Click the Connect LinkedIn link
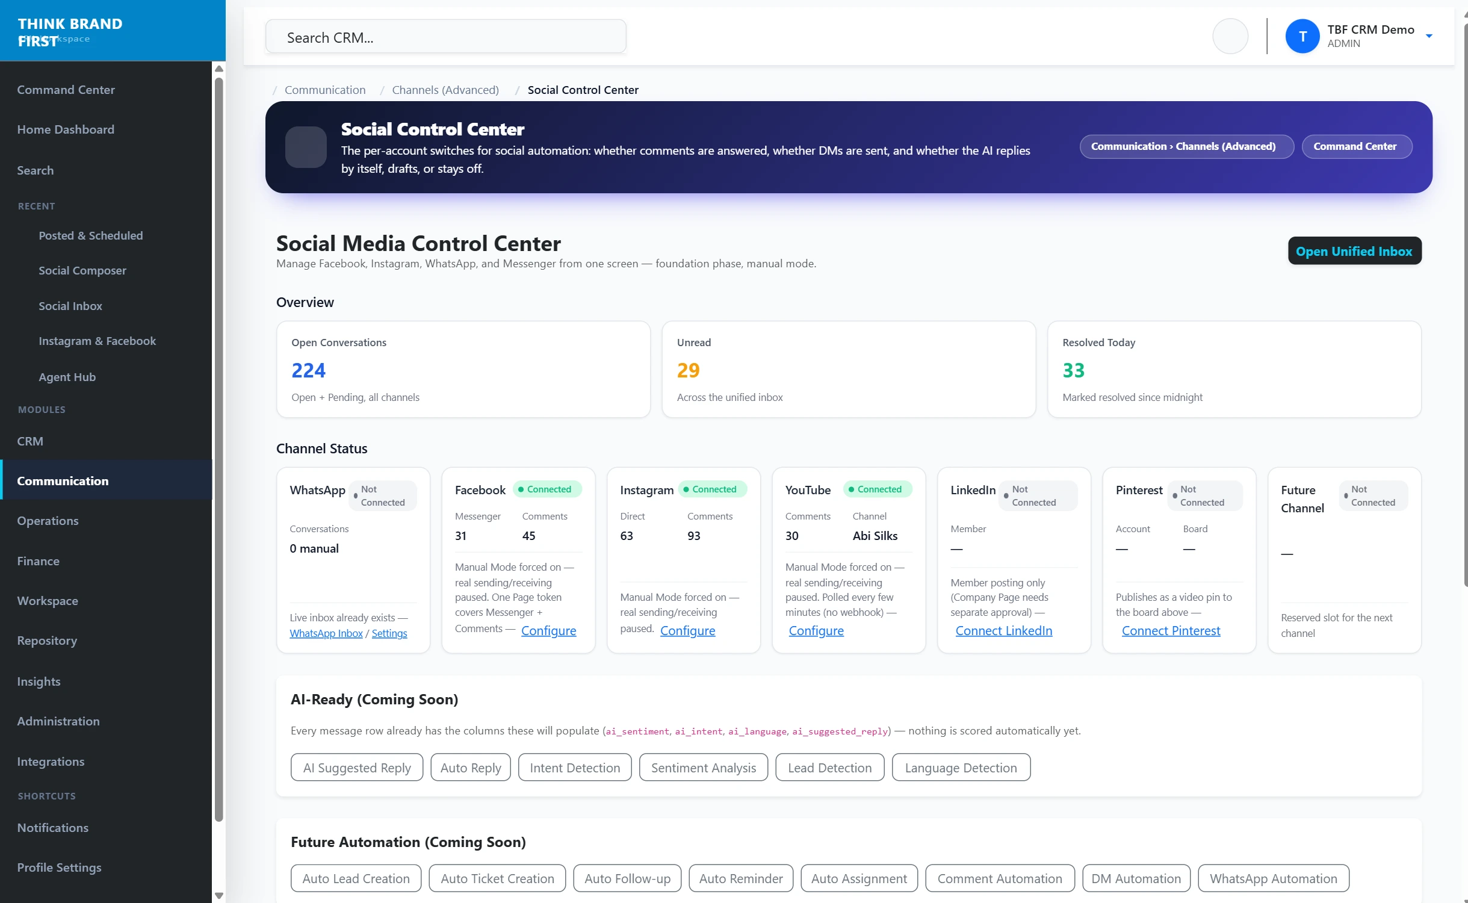The height and width of the screenshot is (903, 1468). [x=1003, y=630]
